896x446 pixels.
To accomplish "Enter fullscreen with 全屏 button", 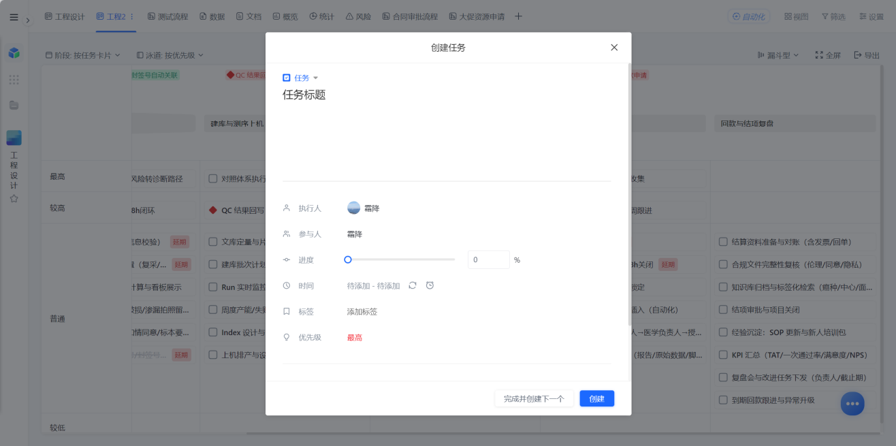I will coord(828,55).
